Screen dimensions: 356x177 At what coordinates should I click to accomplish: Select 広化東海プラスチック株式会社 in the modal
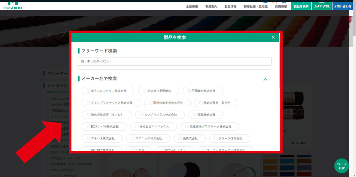point(210,127)
